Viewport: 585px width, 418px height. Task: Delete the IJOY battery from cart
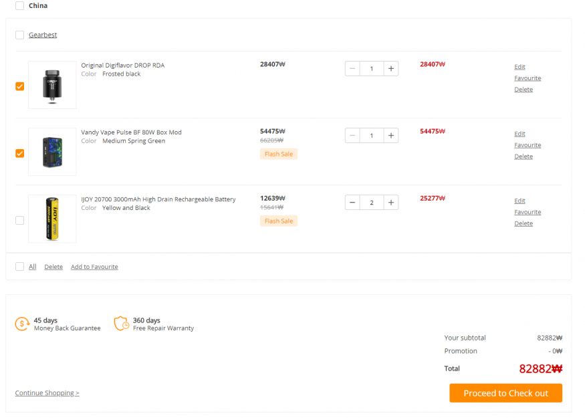tap(523, 223)
